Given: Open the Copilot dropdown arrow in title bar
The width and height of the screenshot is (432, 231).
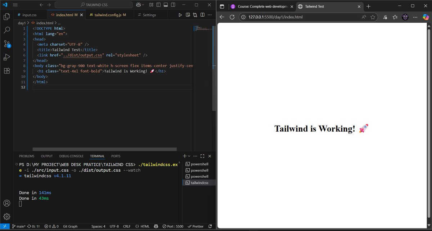Looking at the screenshot, I should [144, 5].
